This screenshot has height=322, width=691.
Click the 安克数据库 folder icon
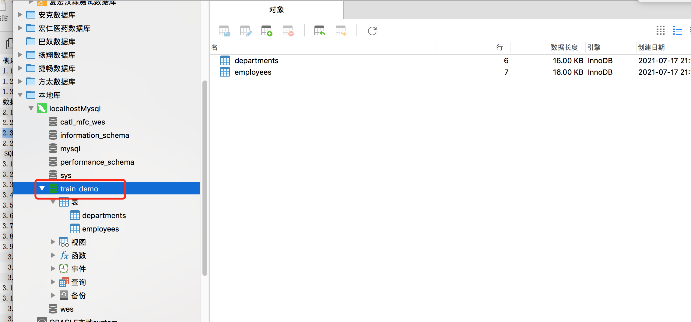coord(31,15)
